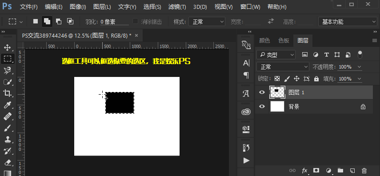
Task: Click the 图层 1 layer thumbnail
Action: click(277, 92)
